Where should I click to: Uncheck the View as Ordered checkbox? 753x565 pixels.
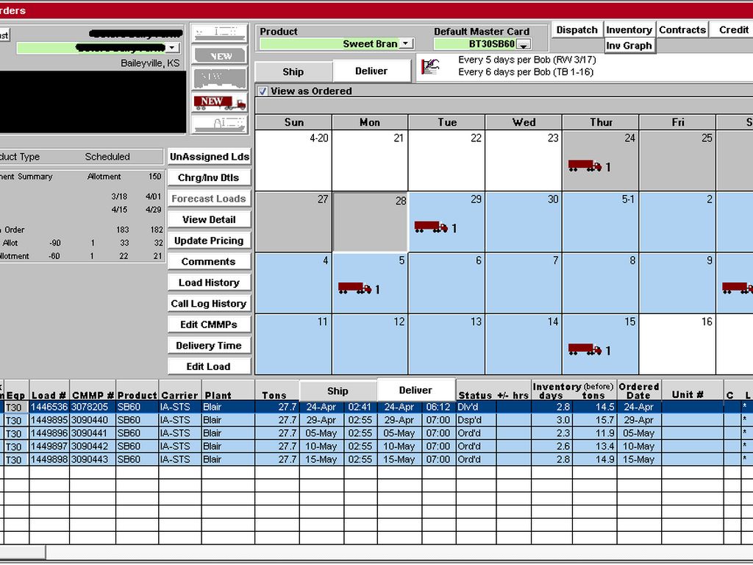tap(263, 91)
